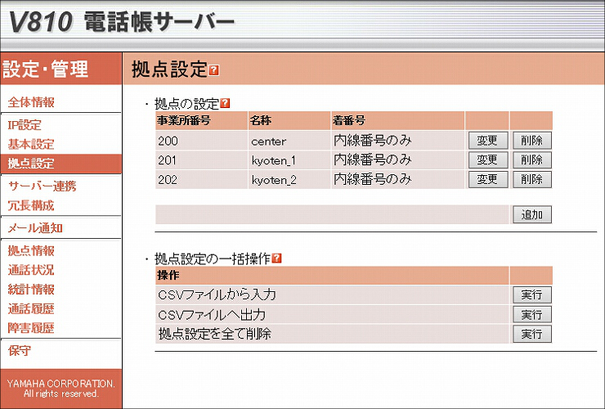View 統計情報 page
The height and width of the screenshot is (409, 605).
31,290
